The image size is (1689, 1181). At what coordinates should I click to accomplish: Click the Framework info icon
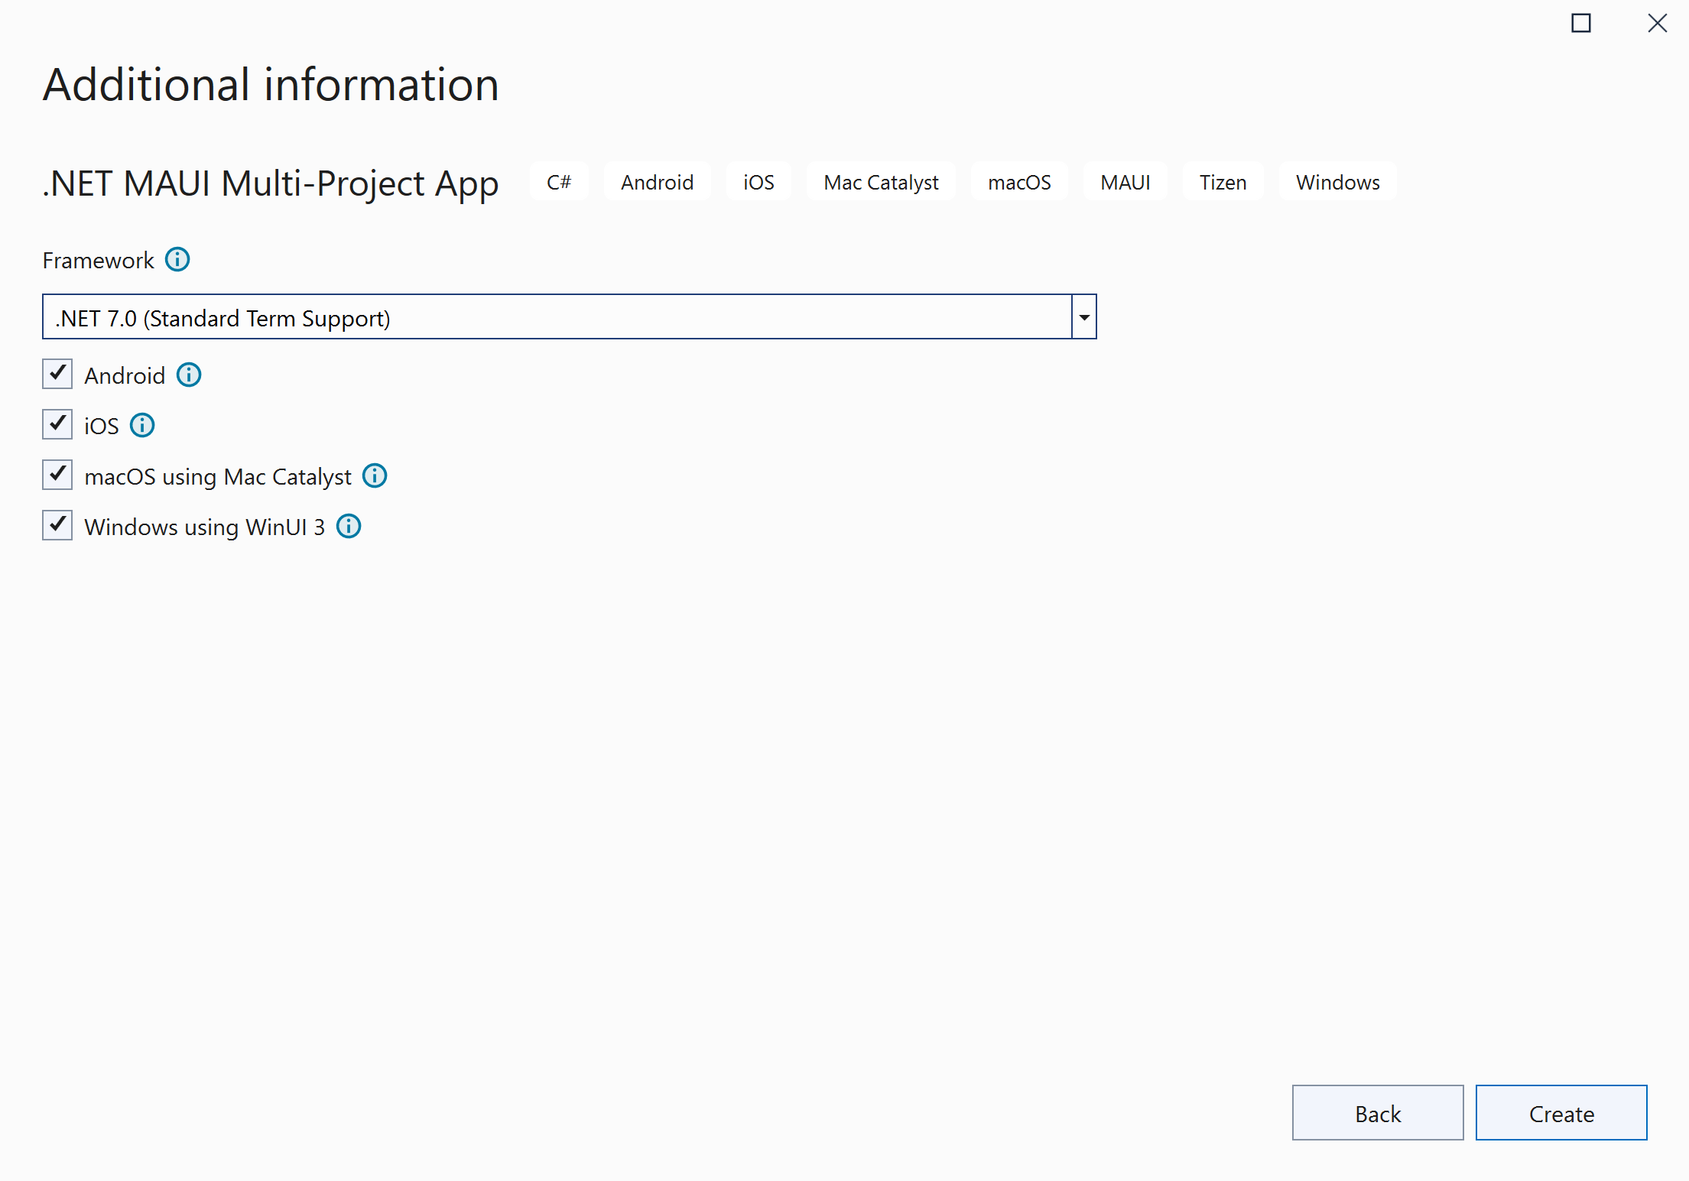click(177, 260)
